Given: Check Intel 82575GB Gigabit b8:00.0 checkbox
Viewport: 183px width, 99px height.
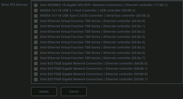Looking at the screenshot, I should (36, 63).
